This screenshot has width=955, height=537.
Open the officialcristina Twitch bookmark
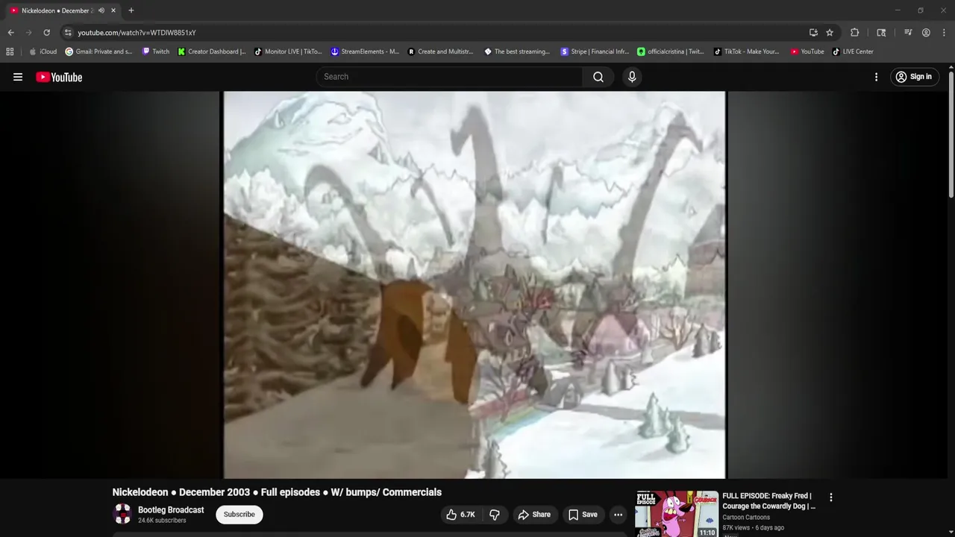(x=671, y=51)
